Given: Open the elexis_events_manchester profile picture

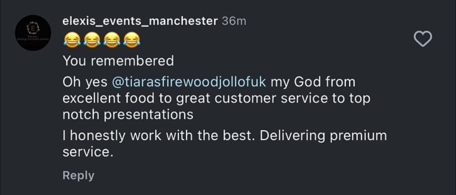Looking at the screenshot, I should click(x=34, y=33).
